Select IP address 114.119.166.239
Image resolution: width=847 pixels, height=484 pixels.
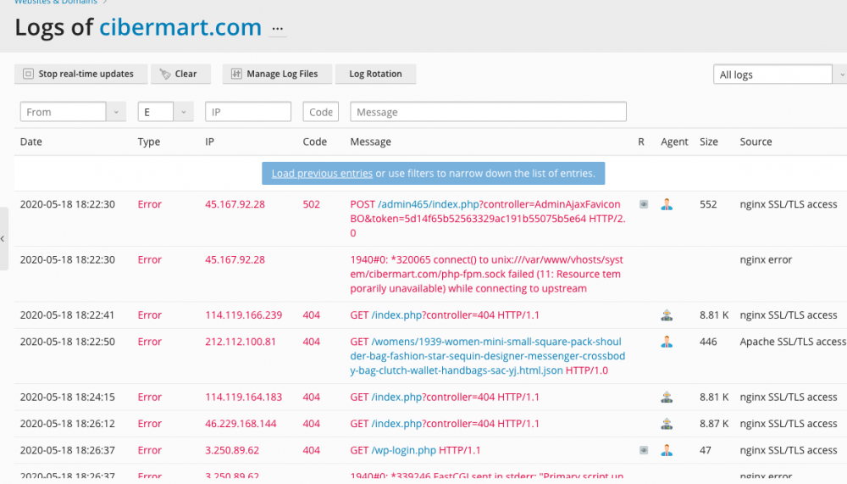(244, 315)
